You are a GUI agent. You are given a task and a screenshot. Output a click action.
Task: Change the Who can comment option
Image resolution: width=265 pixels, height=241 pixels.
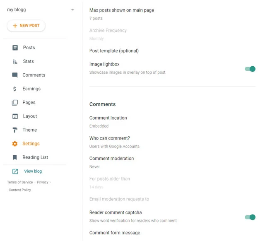[109, 138]
